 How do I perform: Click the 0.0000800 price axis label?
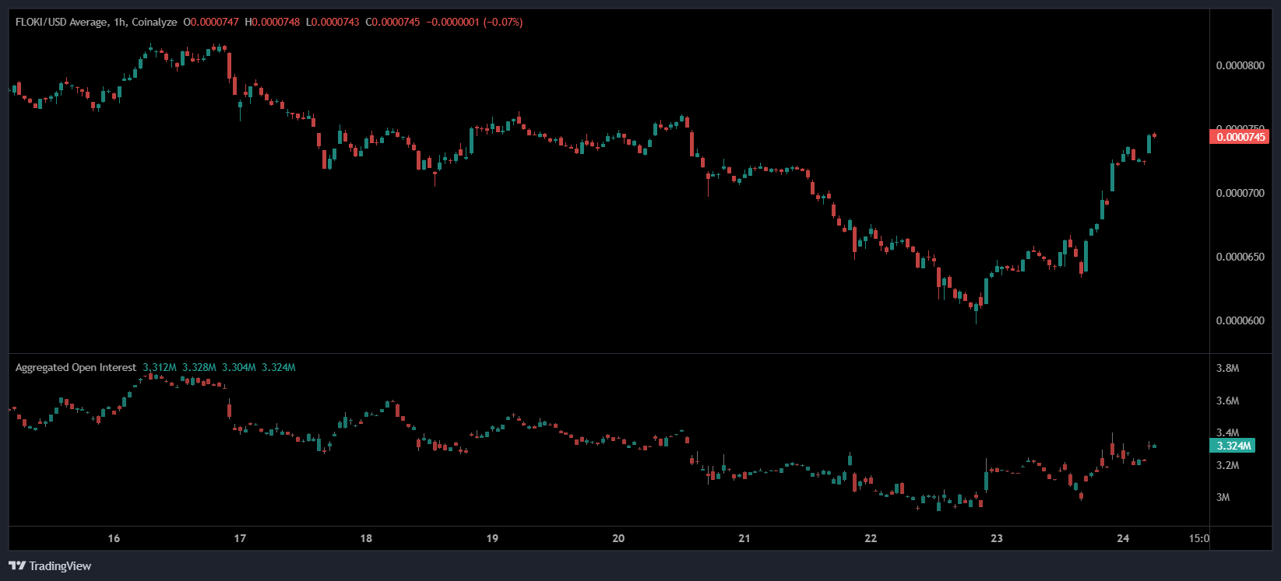(x=1240, y=65)
